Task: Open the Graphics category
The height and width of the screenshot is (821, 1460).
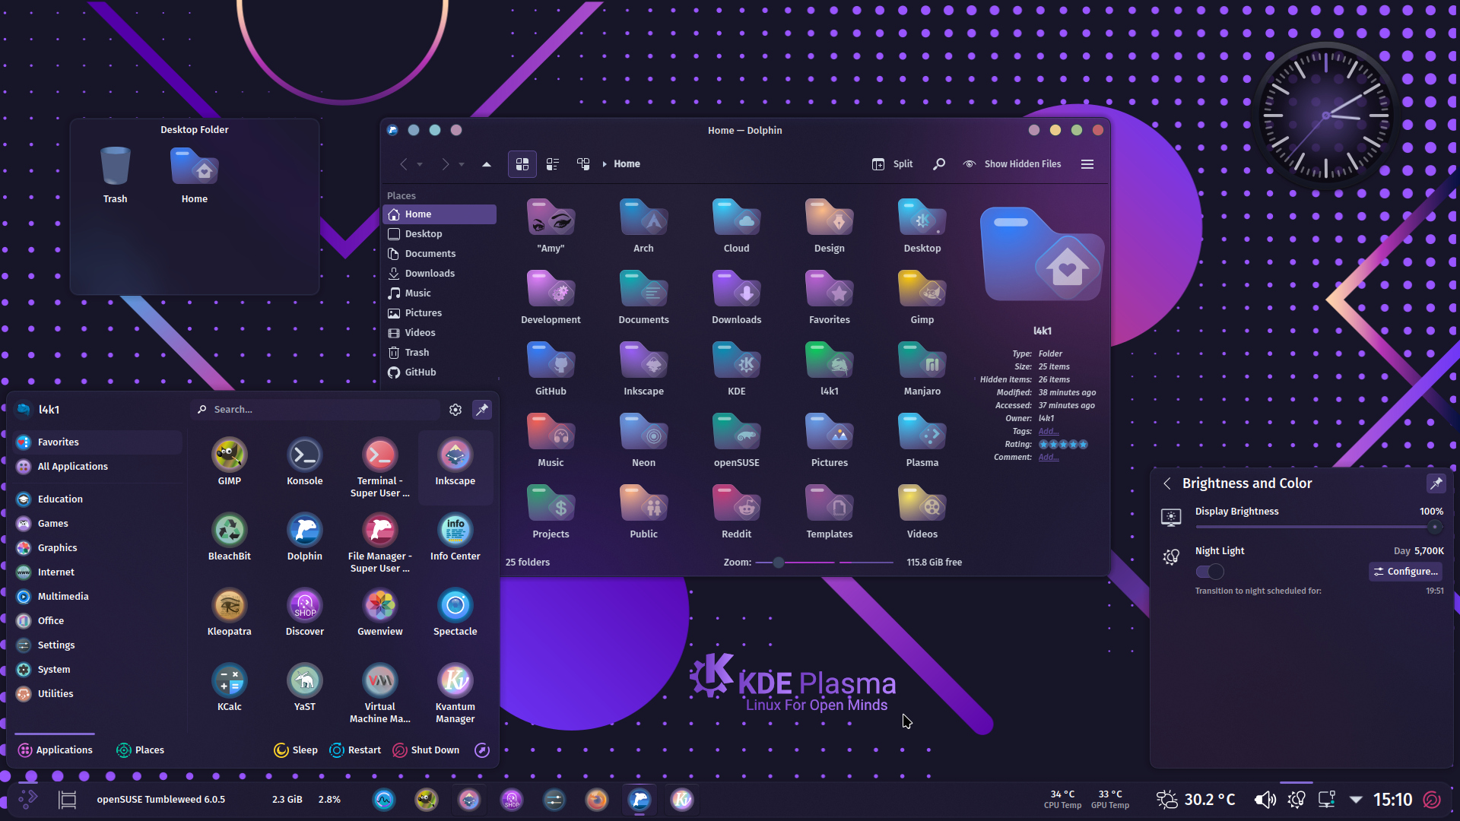Action: pyautogui.click(x=97, y=548)
